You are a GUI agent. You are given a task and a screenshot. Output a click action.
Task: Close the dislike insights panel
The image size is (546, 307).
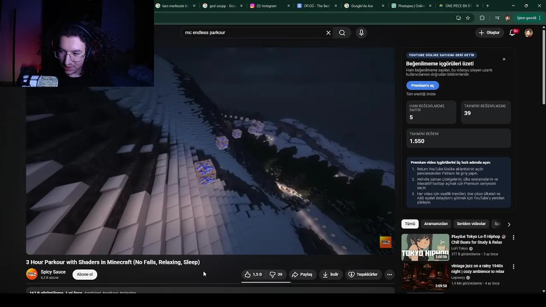[x=504, y=59]
